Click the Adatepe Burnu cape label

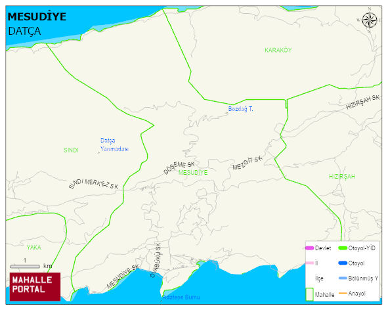coord(181,297)
